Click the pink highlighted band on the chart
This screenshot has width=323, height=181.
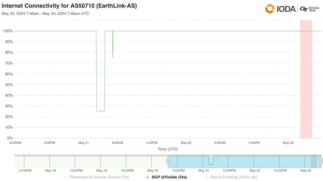[306, 79]
